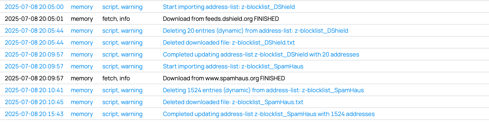Image resolution: width=489 pixels, height=122 pixels.
Task: Click the 20:10:45 timestamp entry
Action: (x=34, y=102)
